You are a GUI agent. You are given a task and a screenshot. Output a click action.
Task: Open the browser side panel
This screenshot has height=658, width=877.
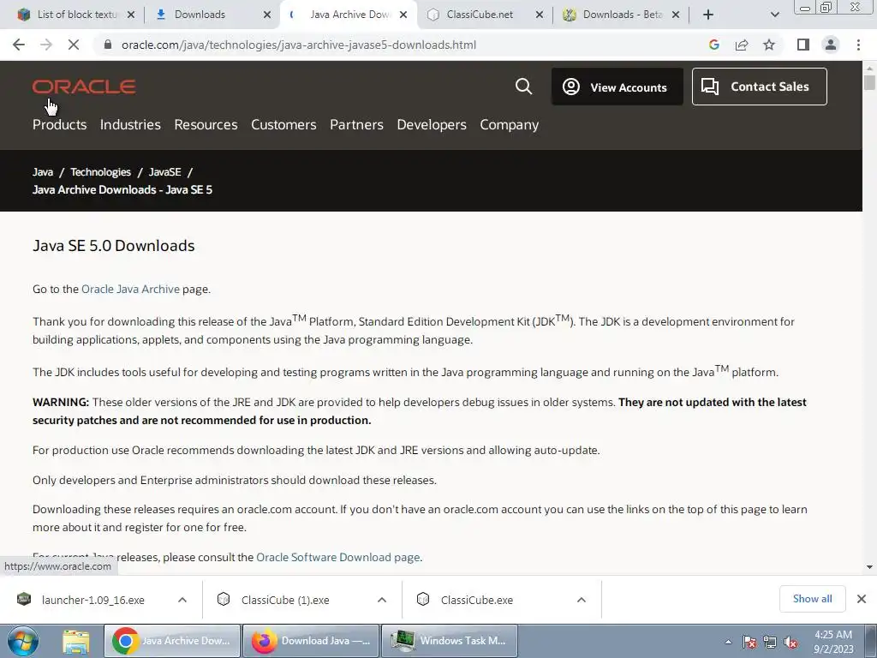tap(803, 45)
